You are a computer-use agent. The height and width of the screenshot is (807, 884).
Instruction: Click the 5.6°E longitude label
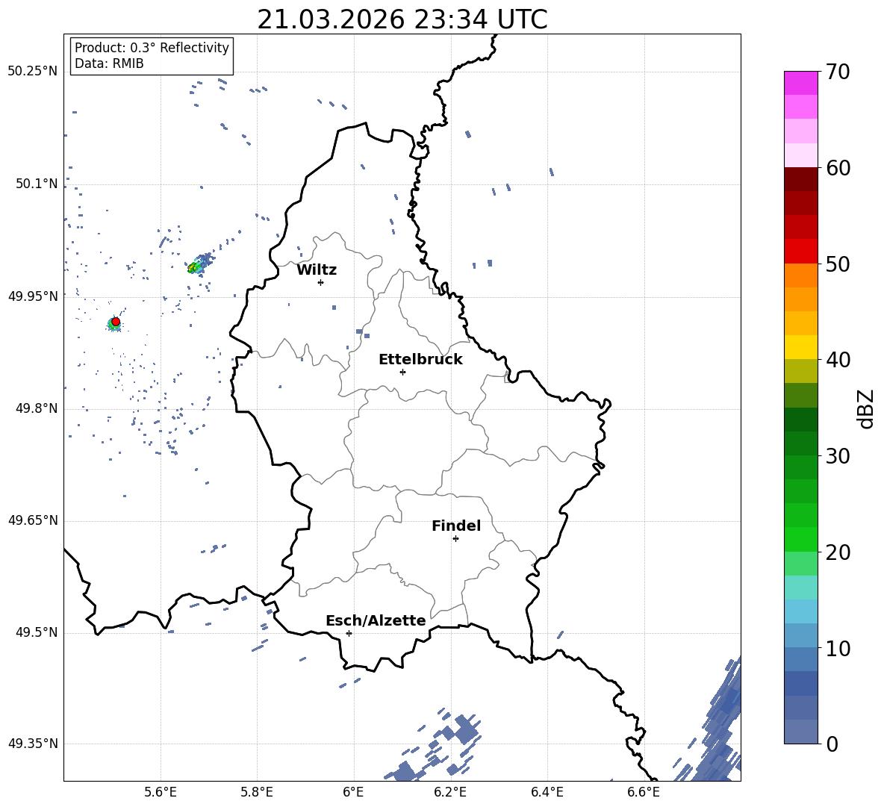161,793
